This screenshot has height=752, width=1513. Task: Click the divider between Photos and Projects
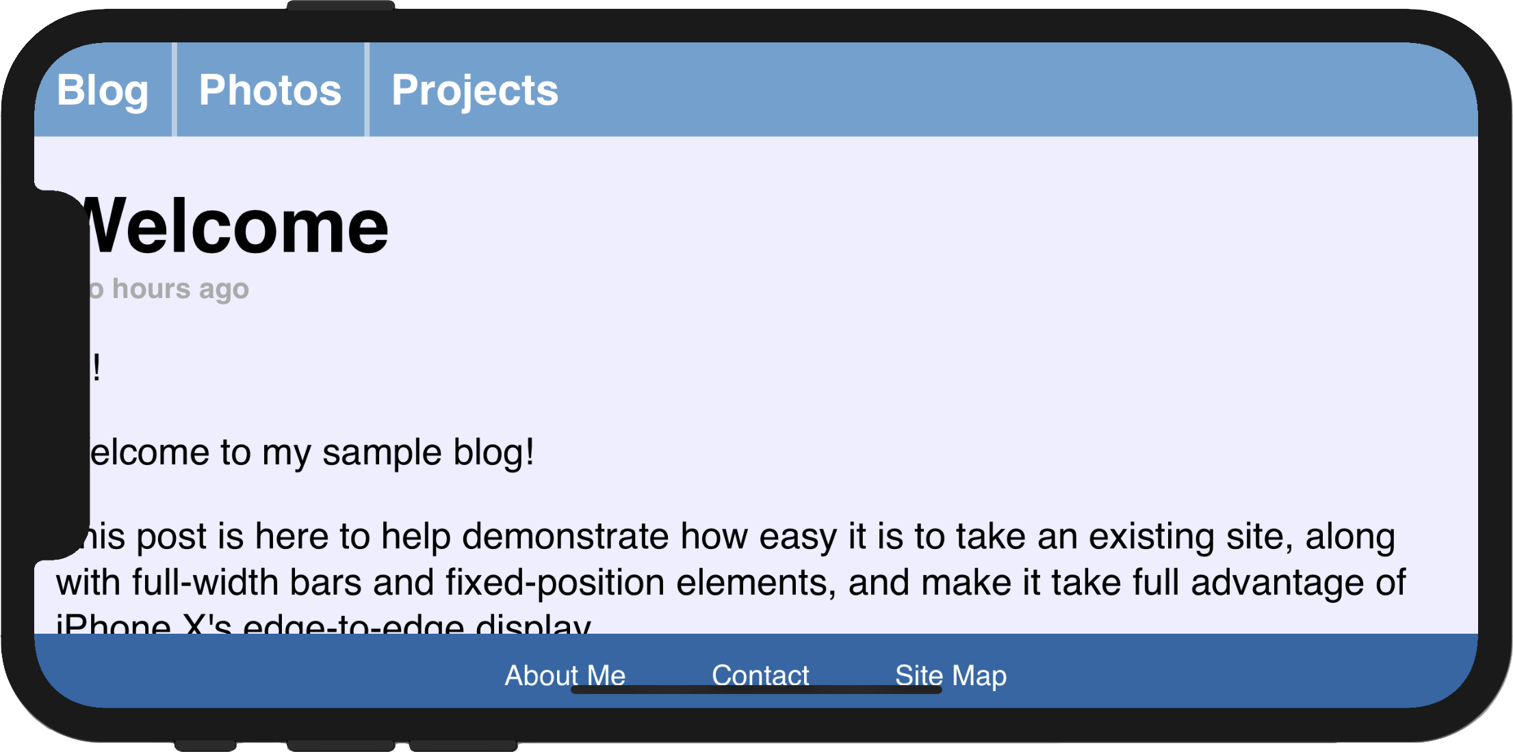(367, 90)
